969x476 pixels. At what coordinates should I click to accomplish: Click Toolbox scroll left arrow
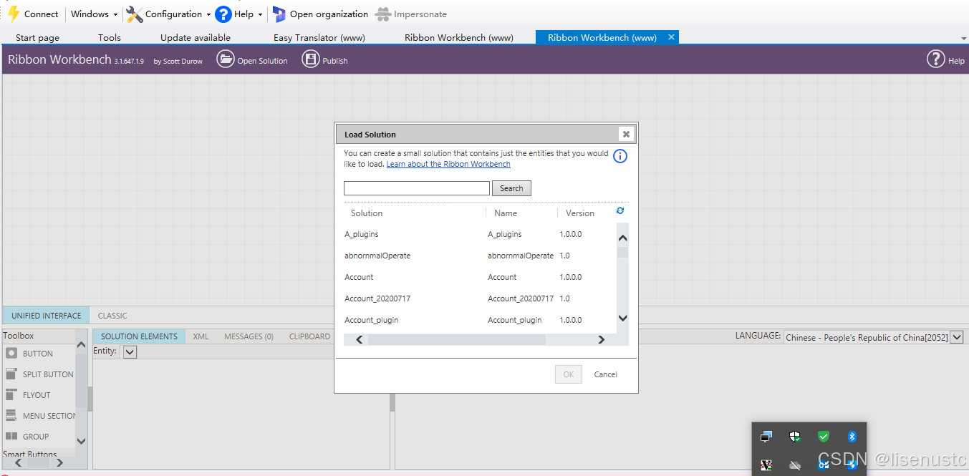tap(19, 463)
